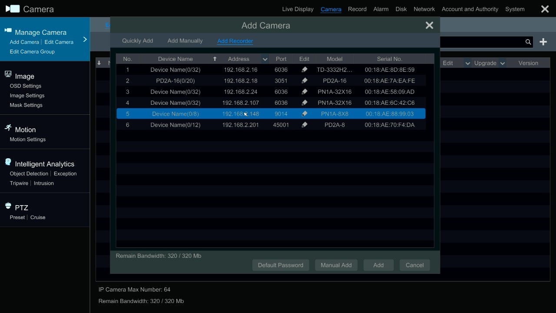Open the Upgrade column dropdown
The height and width of the screenshot is (313, 556).
click(503, 63)
